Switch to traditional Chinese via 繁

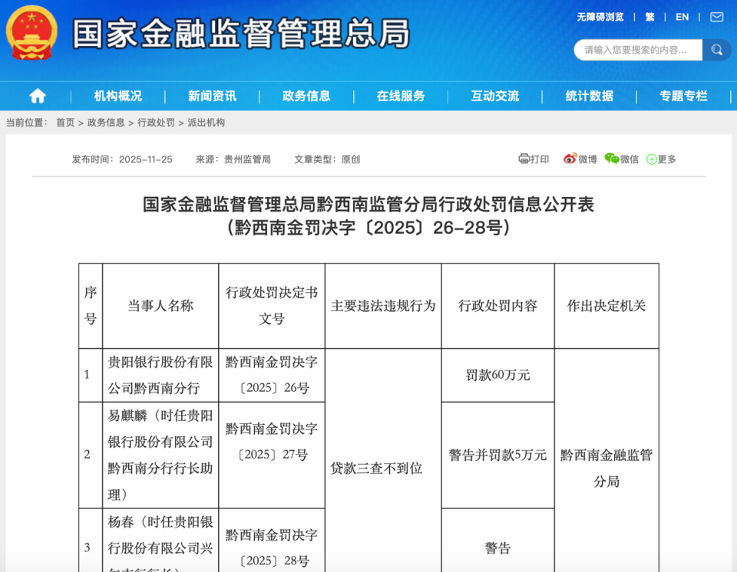(x=649, y=16)
